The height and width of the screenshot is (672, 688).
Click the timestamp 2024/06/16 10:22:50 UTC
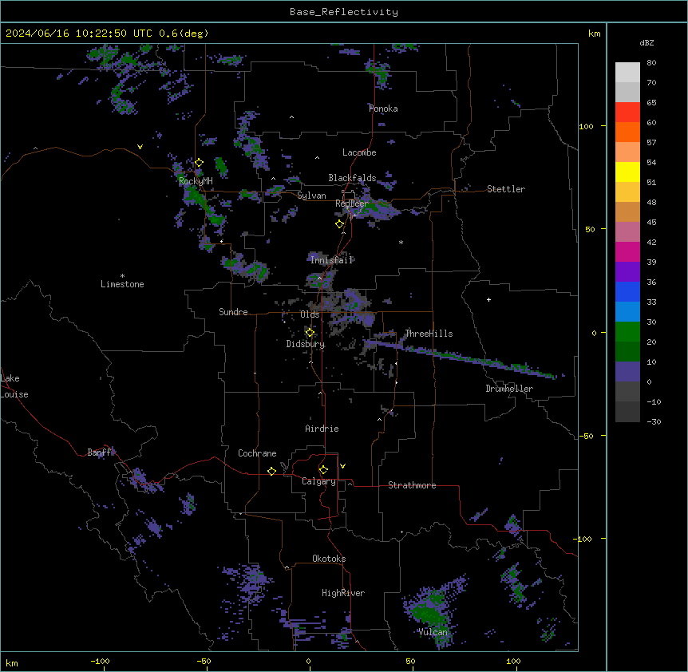click(79, 34)
